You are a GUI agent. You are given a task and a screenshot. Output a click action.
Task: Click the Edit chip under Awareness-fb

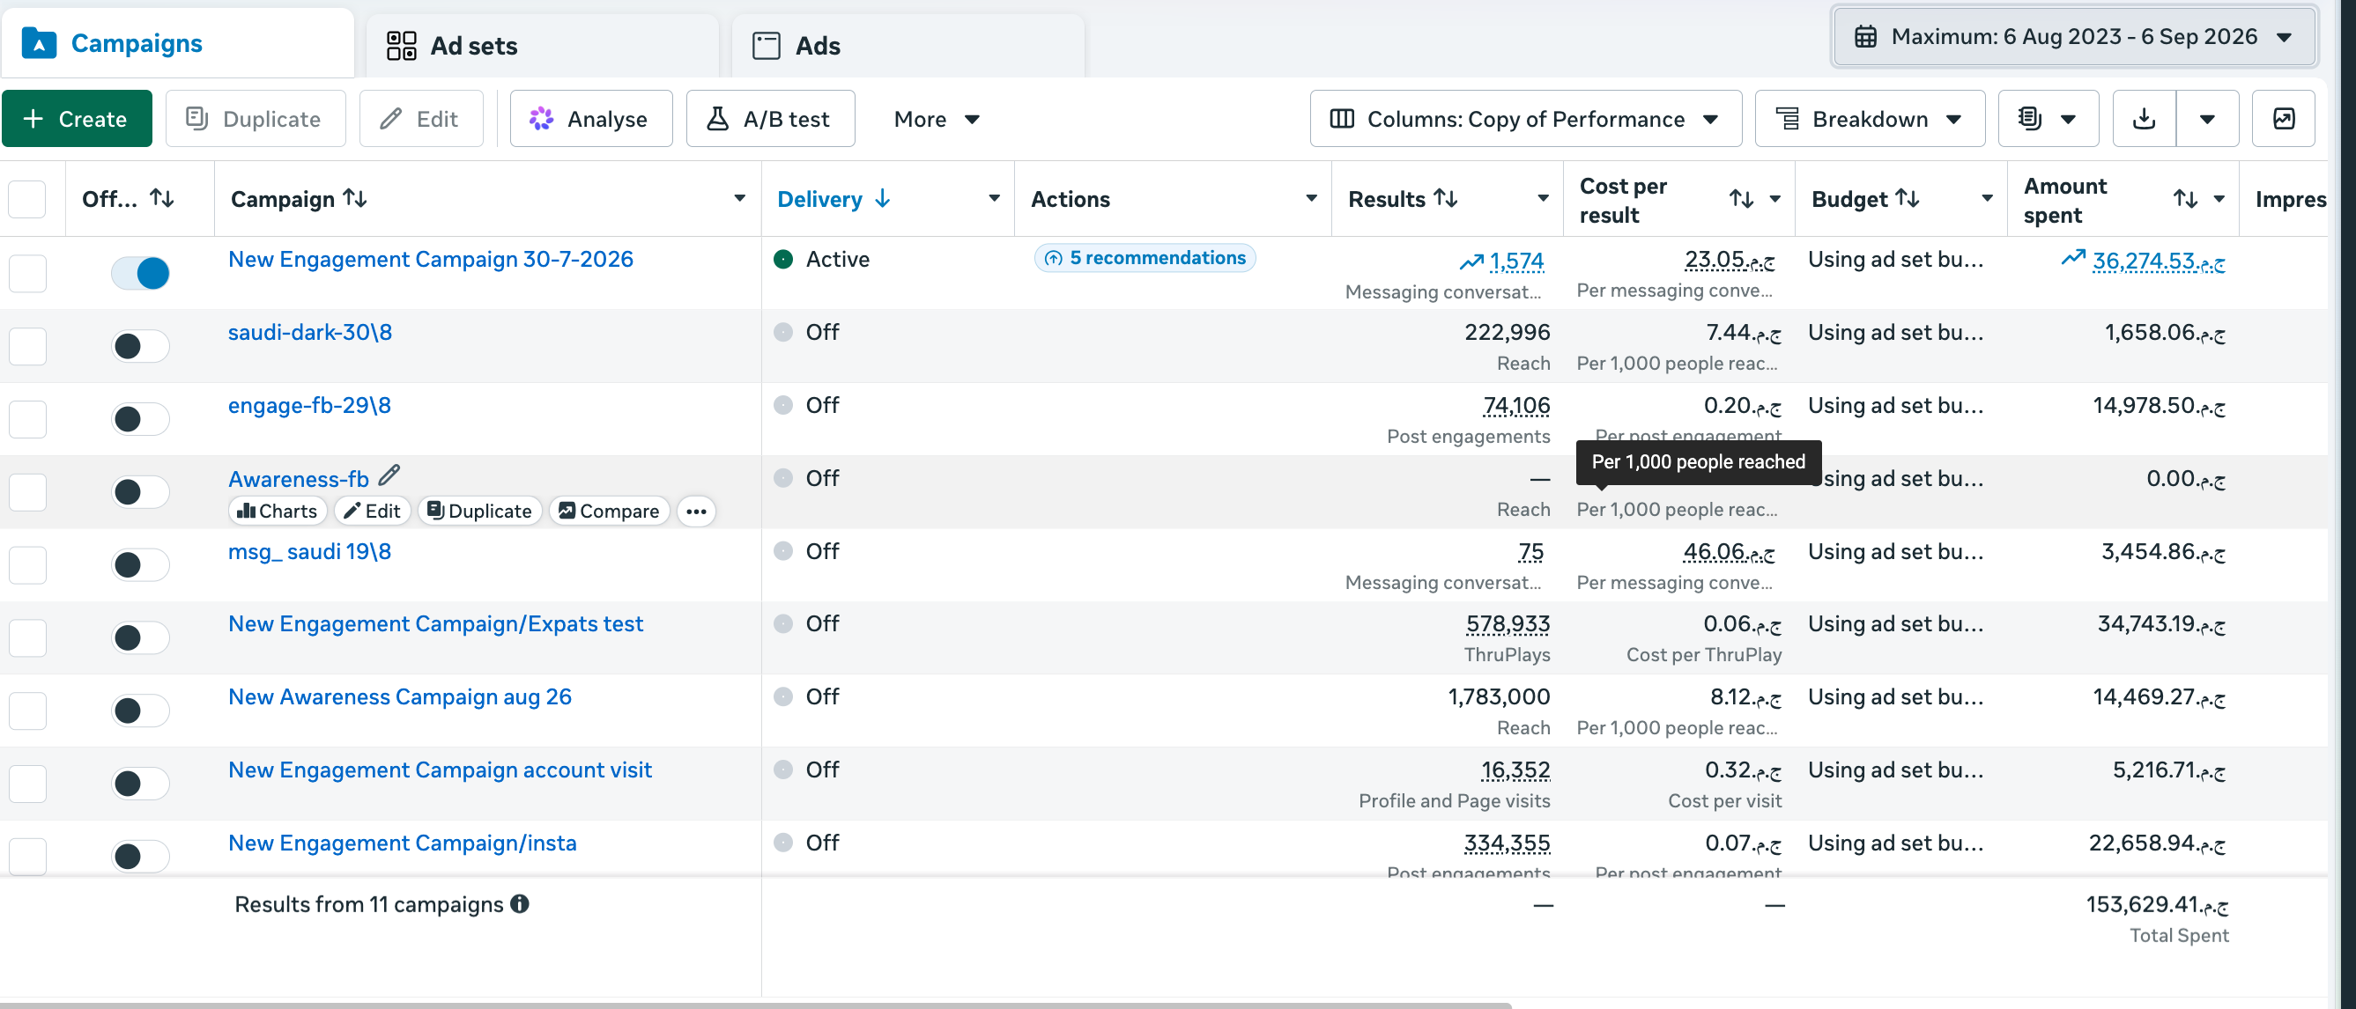pos(372,511)
